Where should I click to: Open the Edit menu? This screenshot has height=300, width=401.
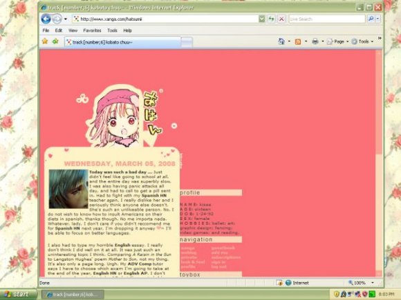click(59, 30)
